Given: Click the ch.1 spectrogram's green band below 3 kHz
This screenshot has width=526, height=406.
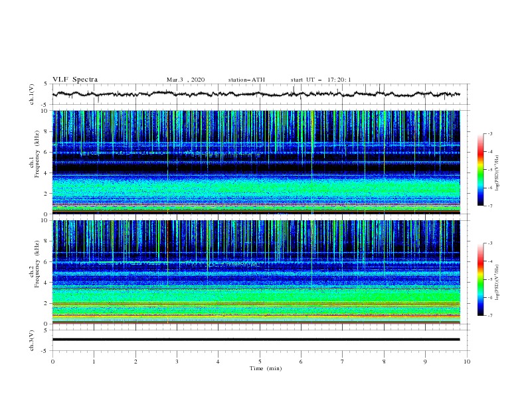Looking at the screenshot, I should tap(256, 188).
